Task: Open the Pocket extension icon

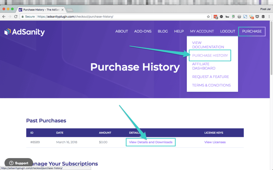Action: pyautogui.click(x=257, y=16)
